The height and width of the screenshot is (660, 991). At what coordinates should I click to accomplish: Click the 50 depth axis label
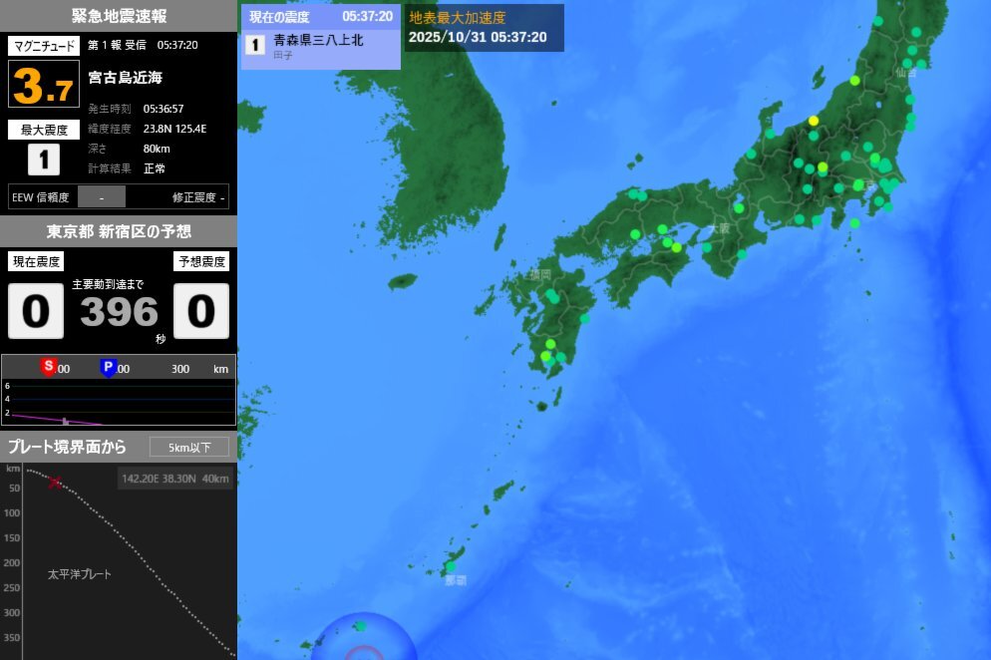click(x=14, y=489)
